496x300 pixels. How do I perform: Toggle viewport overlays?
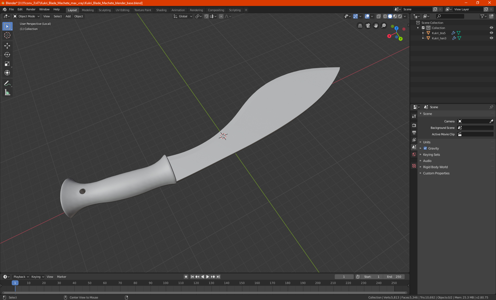[x=367, y=16]
